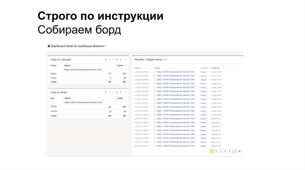Go to page 2 of complaints list

click(x=216, y=151)
